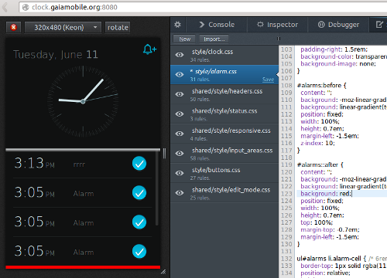Save the alarm.css stylesheet
The image size is (387, 278).
click(x=268, y=80)
